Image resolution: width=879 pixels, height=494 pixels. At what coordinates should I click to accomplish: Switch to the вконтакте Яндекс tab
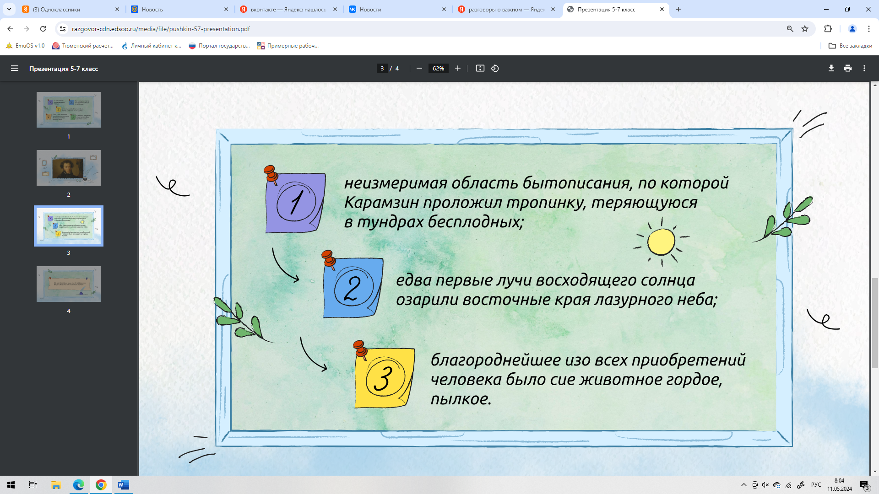click(289, 9)
